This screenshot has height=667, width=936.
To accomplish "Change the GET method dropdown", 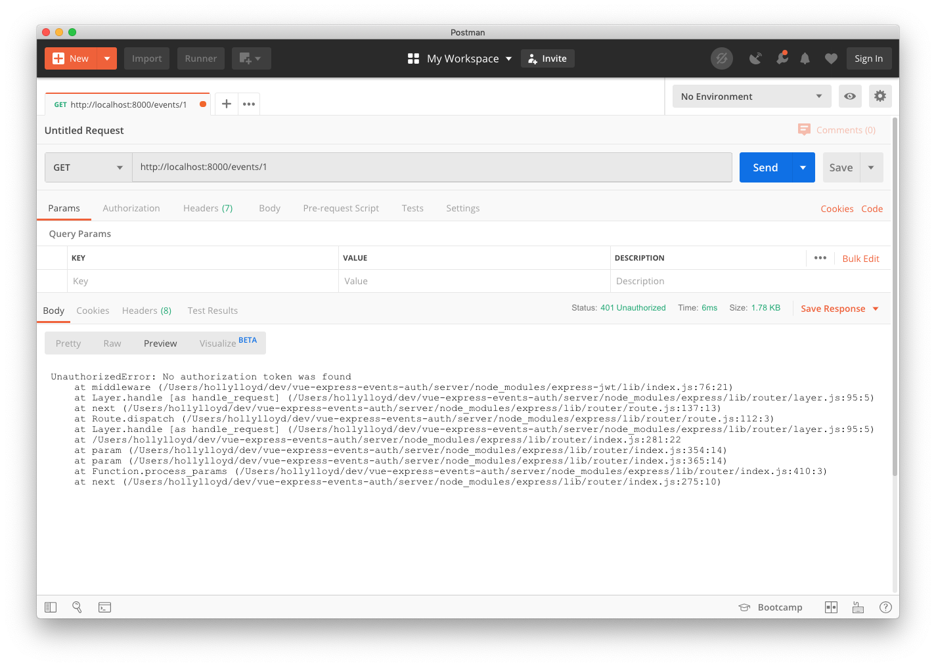I will [89, 167].
